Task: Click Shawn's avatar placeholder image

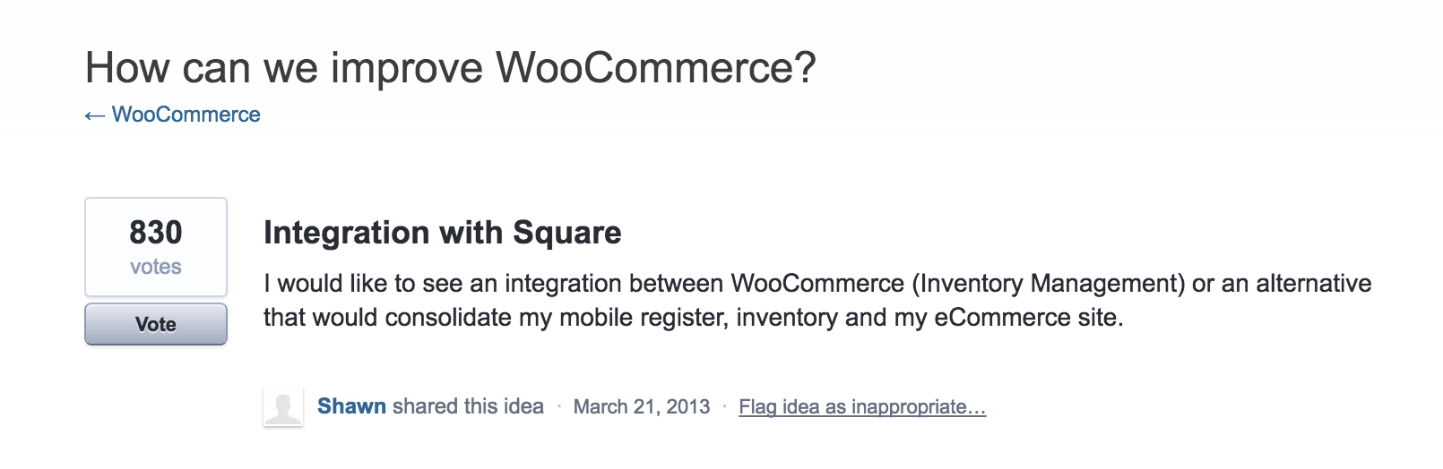Action: coord(283,407)
